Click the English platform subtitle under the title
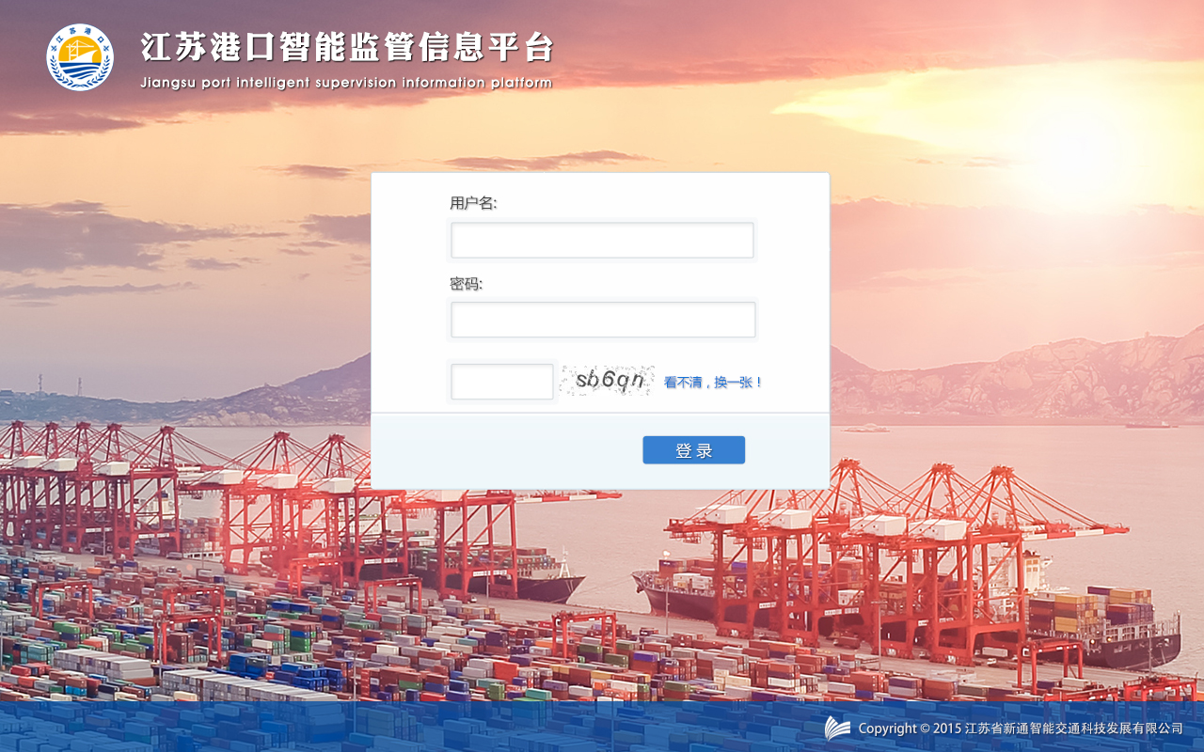 pos(346,83)
